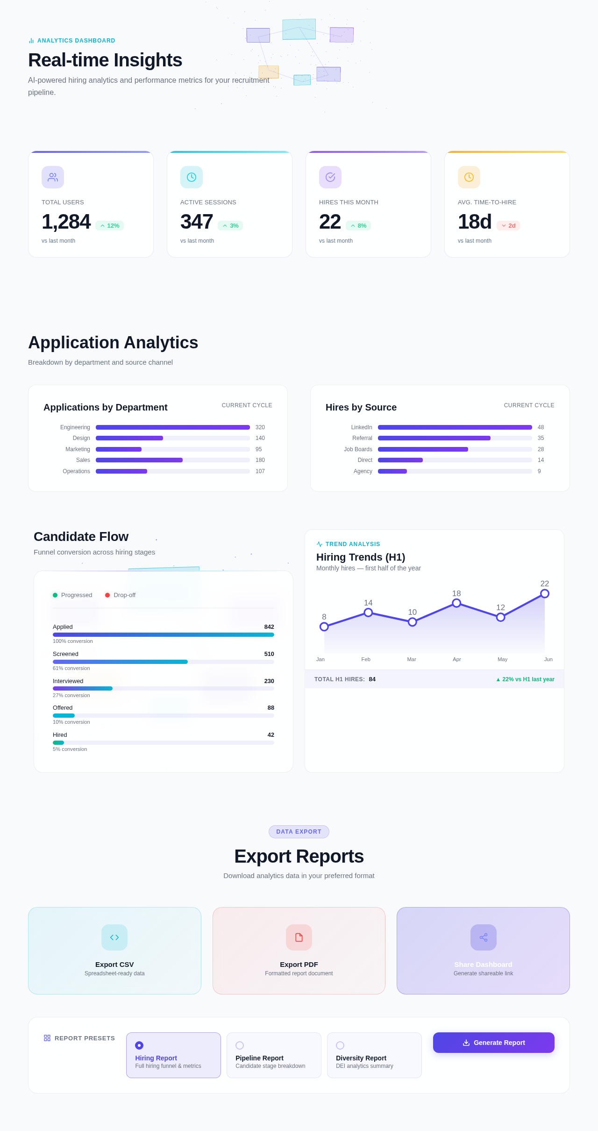This screenshot has width=598, height=1131.
Task: Click the Avg. Time-to-Hire clock icon
Action: pos(469,177)
